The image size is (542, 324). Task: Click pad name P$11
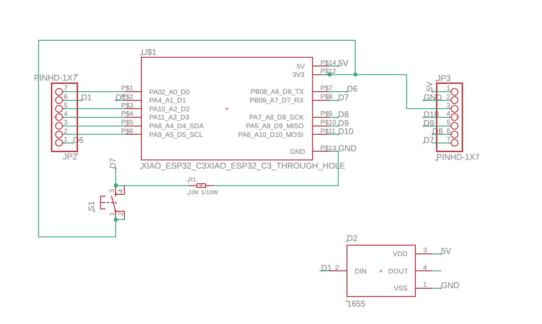tap(328, 131)
